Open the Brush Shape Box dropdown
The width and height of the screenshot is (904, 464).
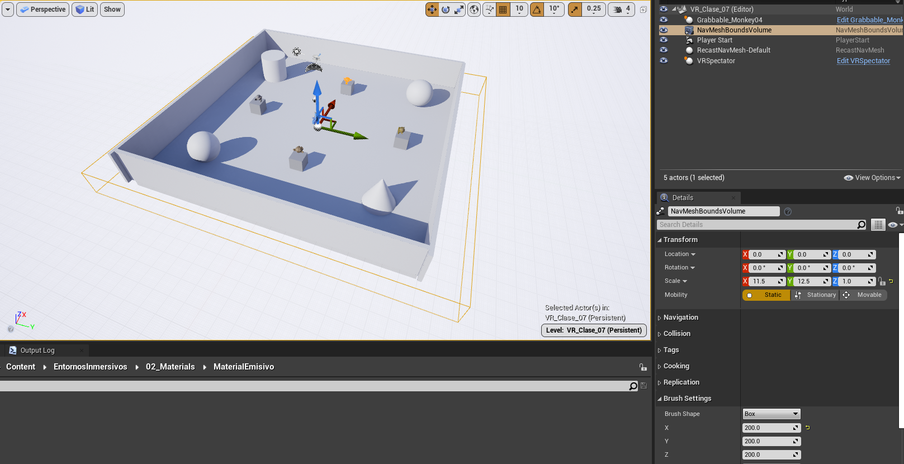(771, 414)
